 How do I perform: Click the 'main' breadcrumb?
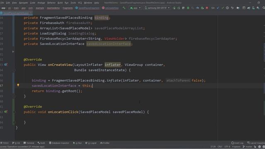tap(16, 8)
